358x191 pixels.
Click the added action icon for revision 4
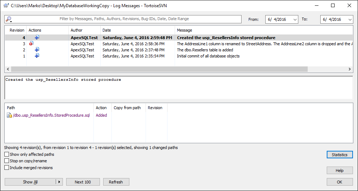37,37
